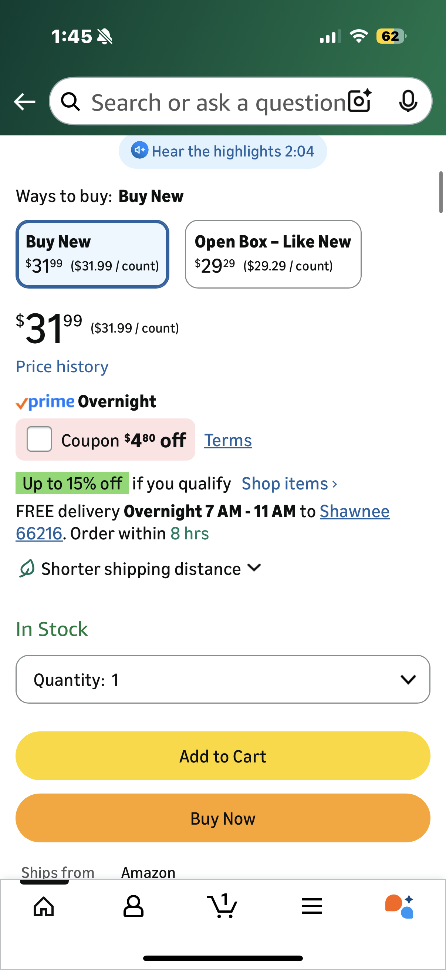Open the shopping cart icon

[222, 906]
